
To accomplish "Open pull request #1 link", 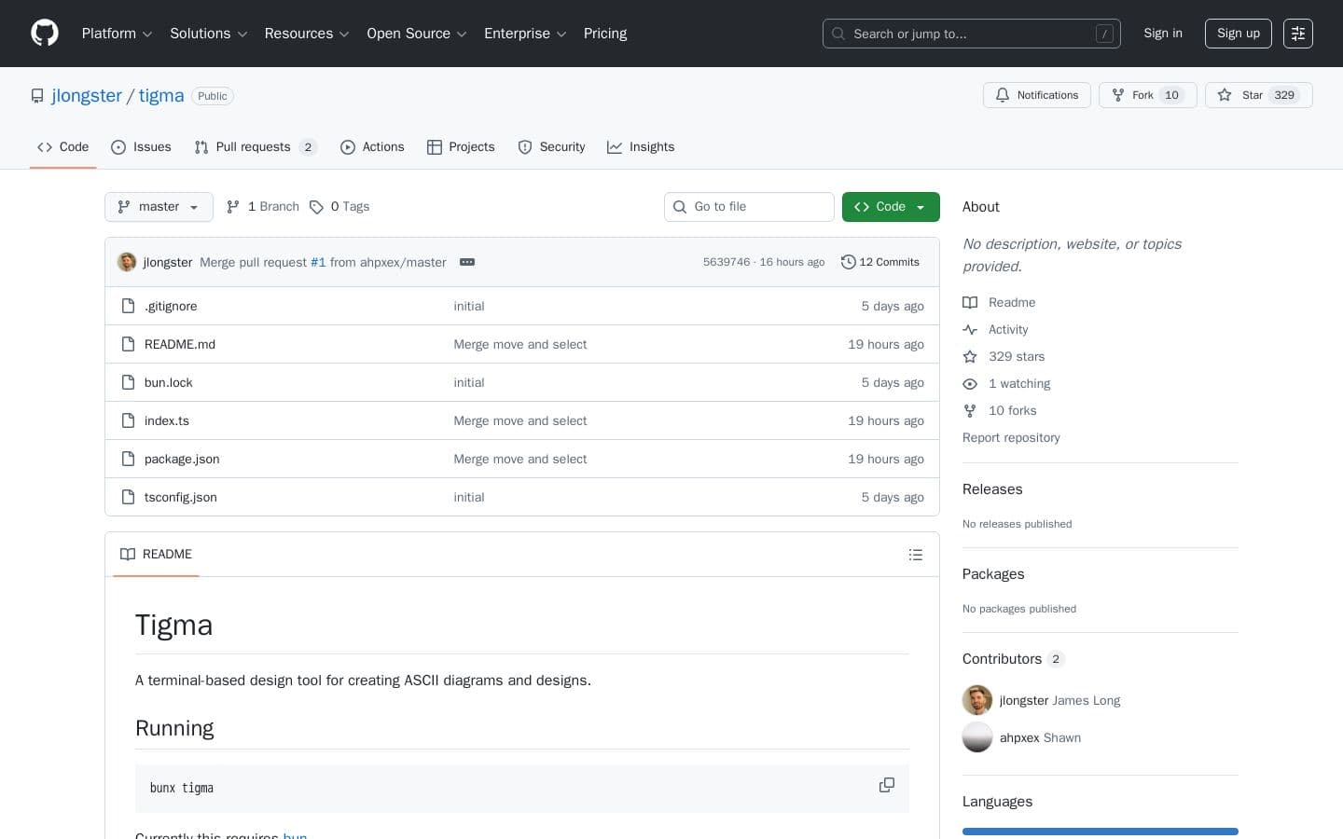I will point(318,262).
